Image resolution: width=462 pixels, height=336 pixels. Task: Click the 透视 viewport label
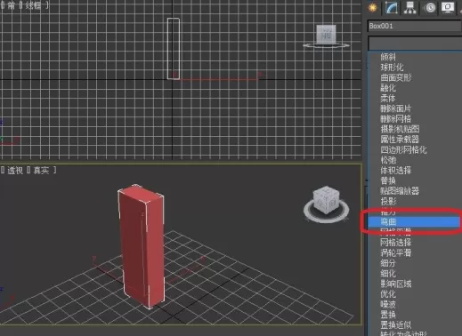click(15, 171)
